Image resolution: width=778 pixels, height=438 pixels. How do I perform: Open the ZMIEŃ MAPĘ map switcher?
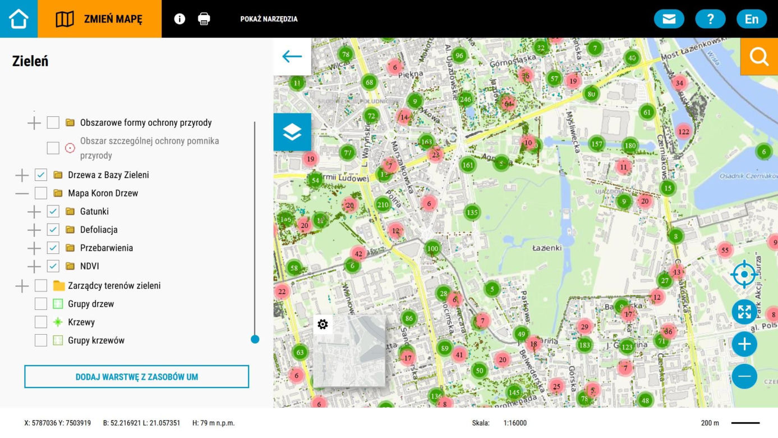(x=99, y=19)
